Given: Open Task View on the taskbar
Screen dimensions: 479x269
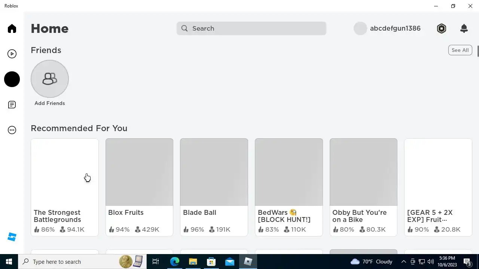Looking at the screenshot, I should (x=156, y=262).
